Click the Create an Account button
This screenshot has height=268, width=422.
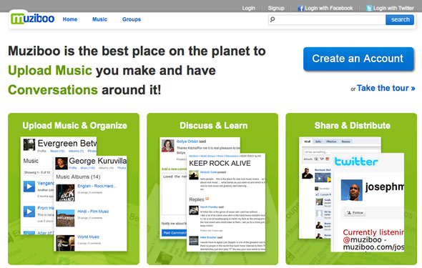pos(358,59)
